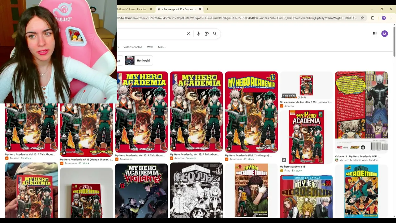Click the product tag badge on the Fnac cover

(x=284, y=160)
